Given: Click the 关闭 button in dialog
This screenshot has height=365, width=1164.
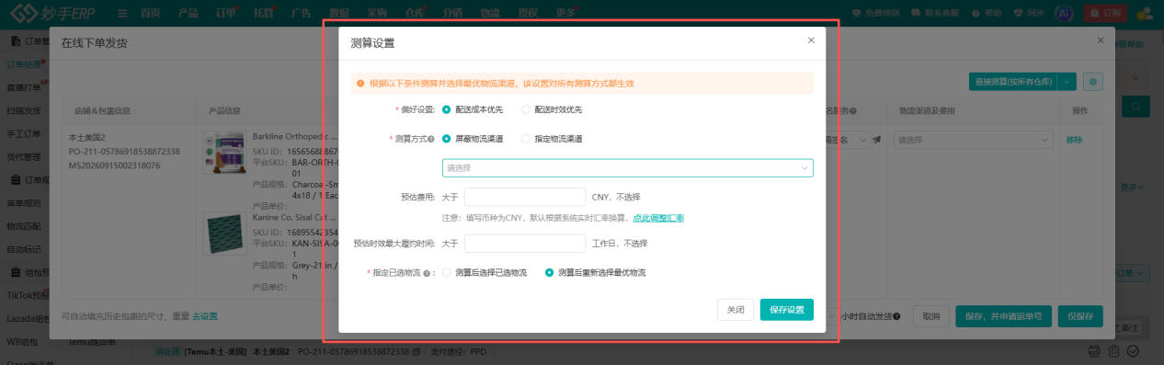Looking at the screenshot, I should pos(736,310).
